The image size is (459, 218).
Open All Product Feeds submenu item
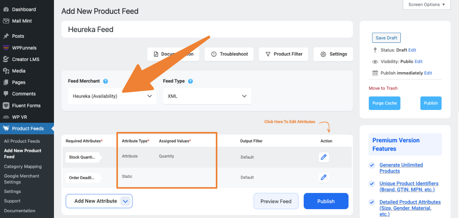coord(22,141)
